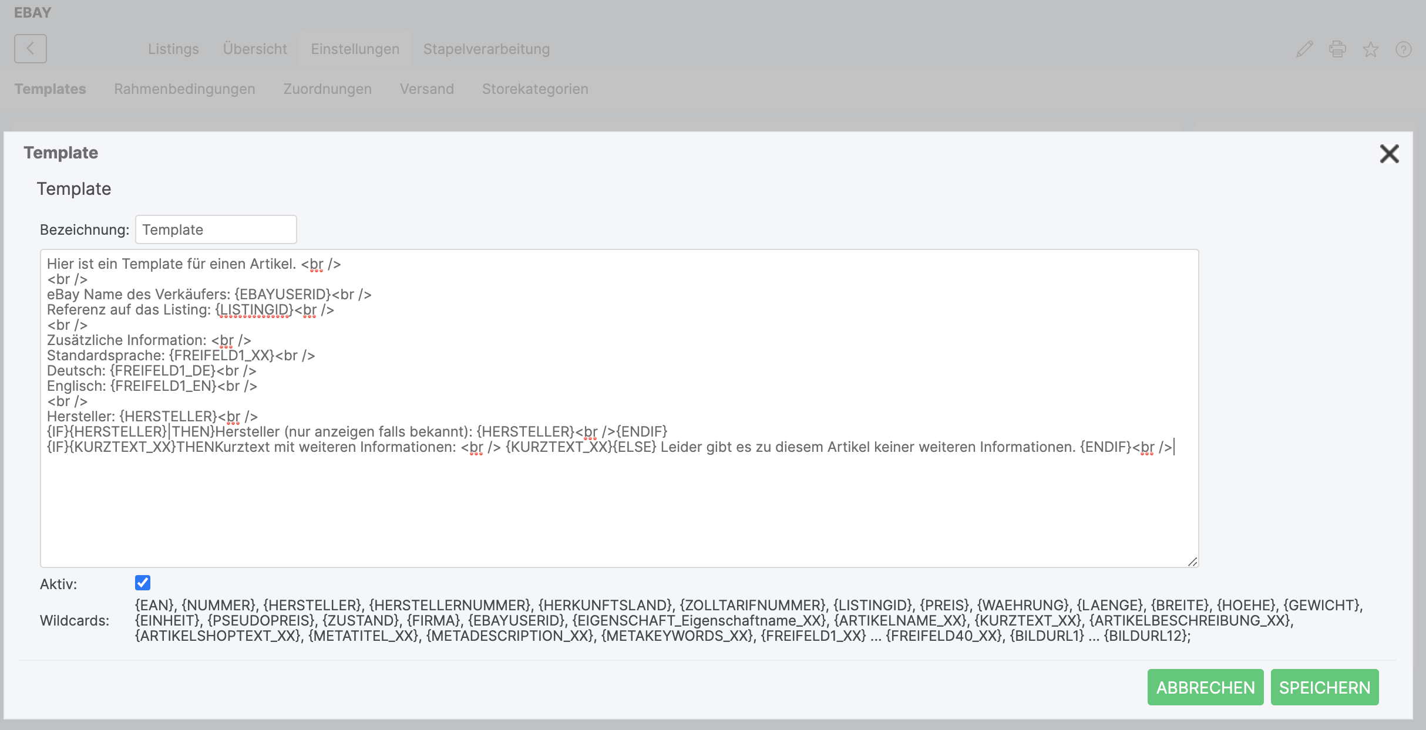This screenshot has height=730, width=1426.
Task: Click the back arrow button
Action: click(31, 49)
